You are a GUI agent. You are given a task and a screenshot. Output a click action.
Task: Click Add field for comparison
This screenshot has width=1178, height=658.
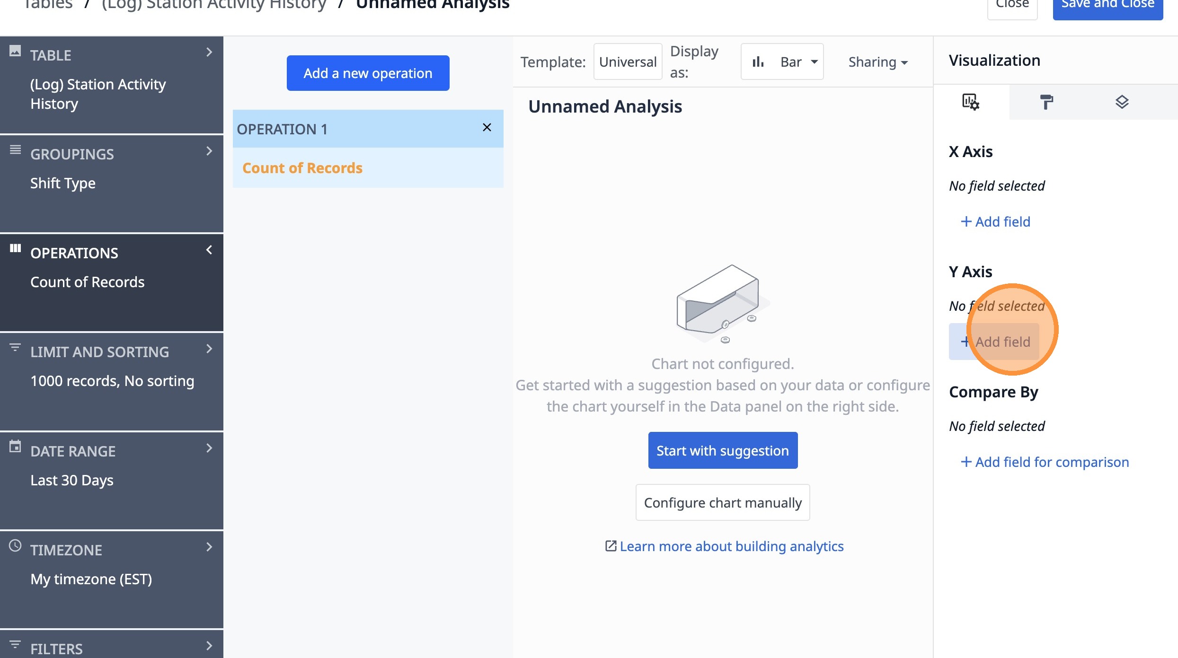1045,462
